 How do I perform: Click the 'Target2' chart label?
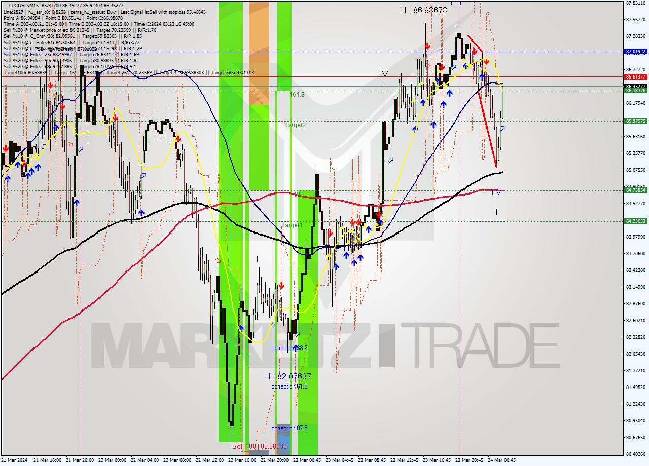[295, 125]
